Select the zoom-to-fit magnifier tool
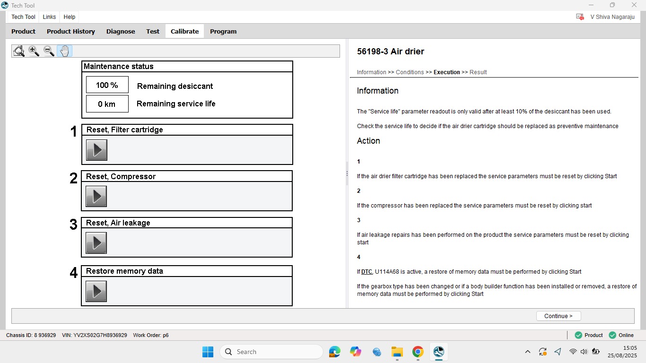The image size is (646, 363). [x=19, y=51]
